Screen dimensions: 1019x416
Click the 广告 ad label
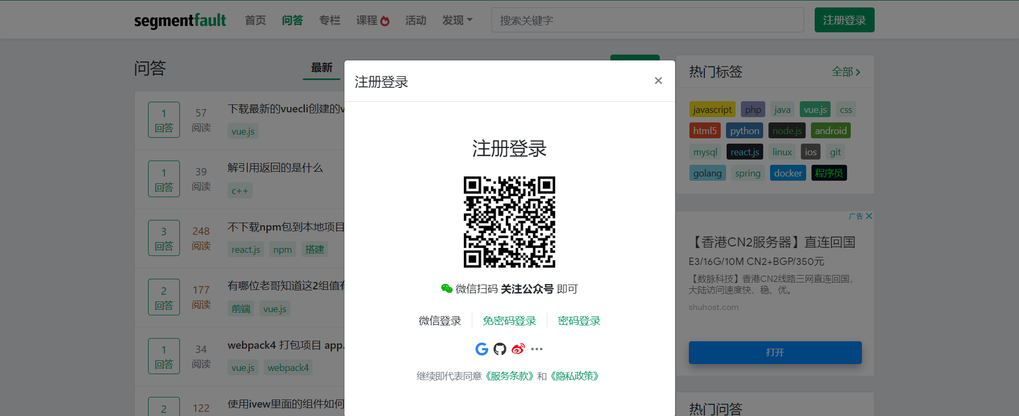(x=856, y=216)
